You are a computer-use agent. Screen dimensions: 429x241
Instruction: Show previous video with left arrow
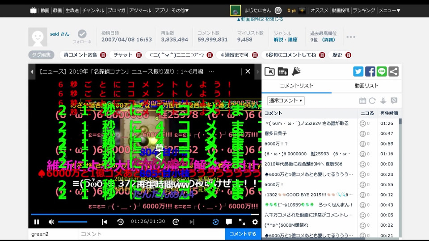(x=32, y=71)
